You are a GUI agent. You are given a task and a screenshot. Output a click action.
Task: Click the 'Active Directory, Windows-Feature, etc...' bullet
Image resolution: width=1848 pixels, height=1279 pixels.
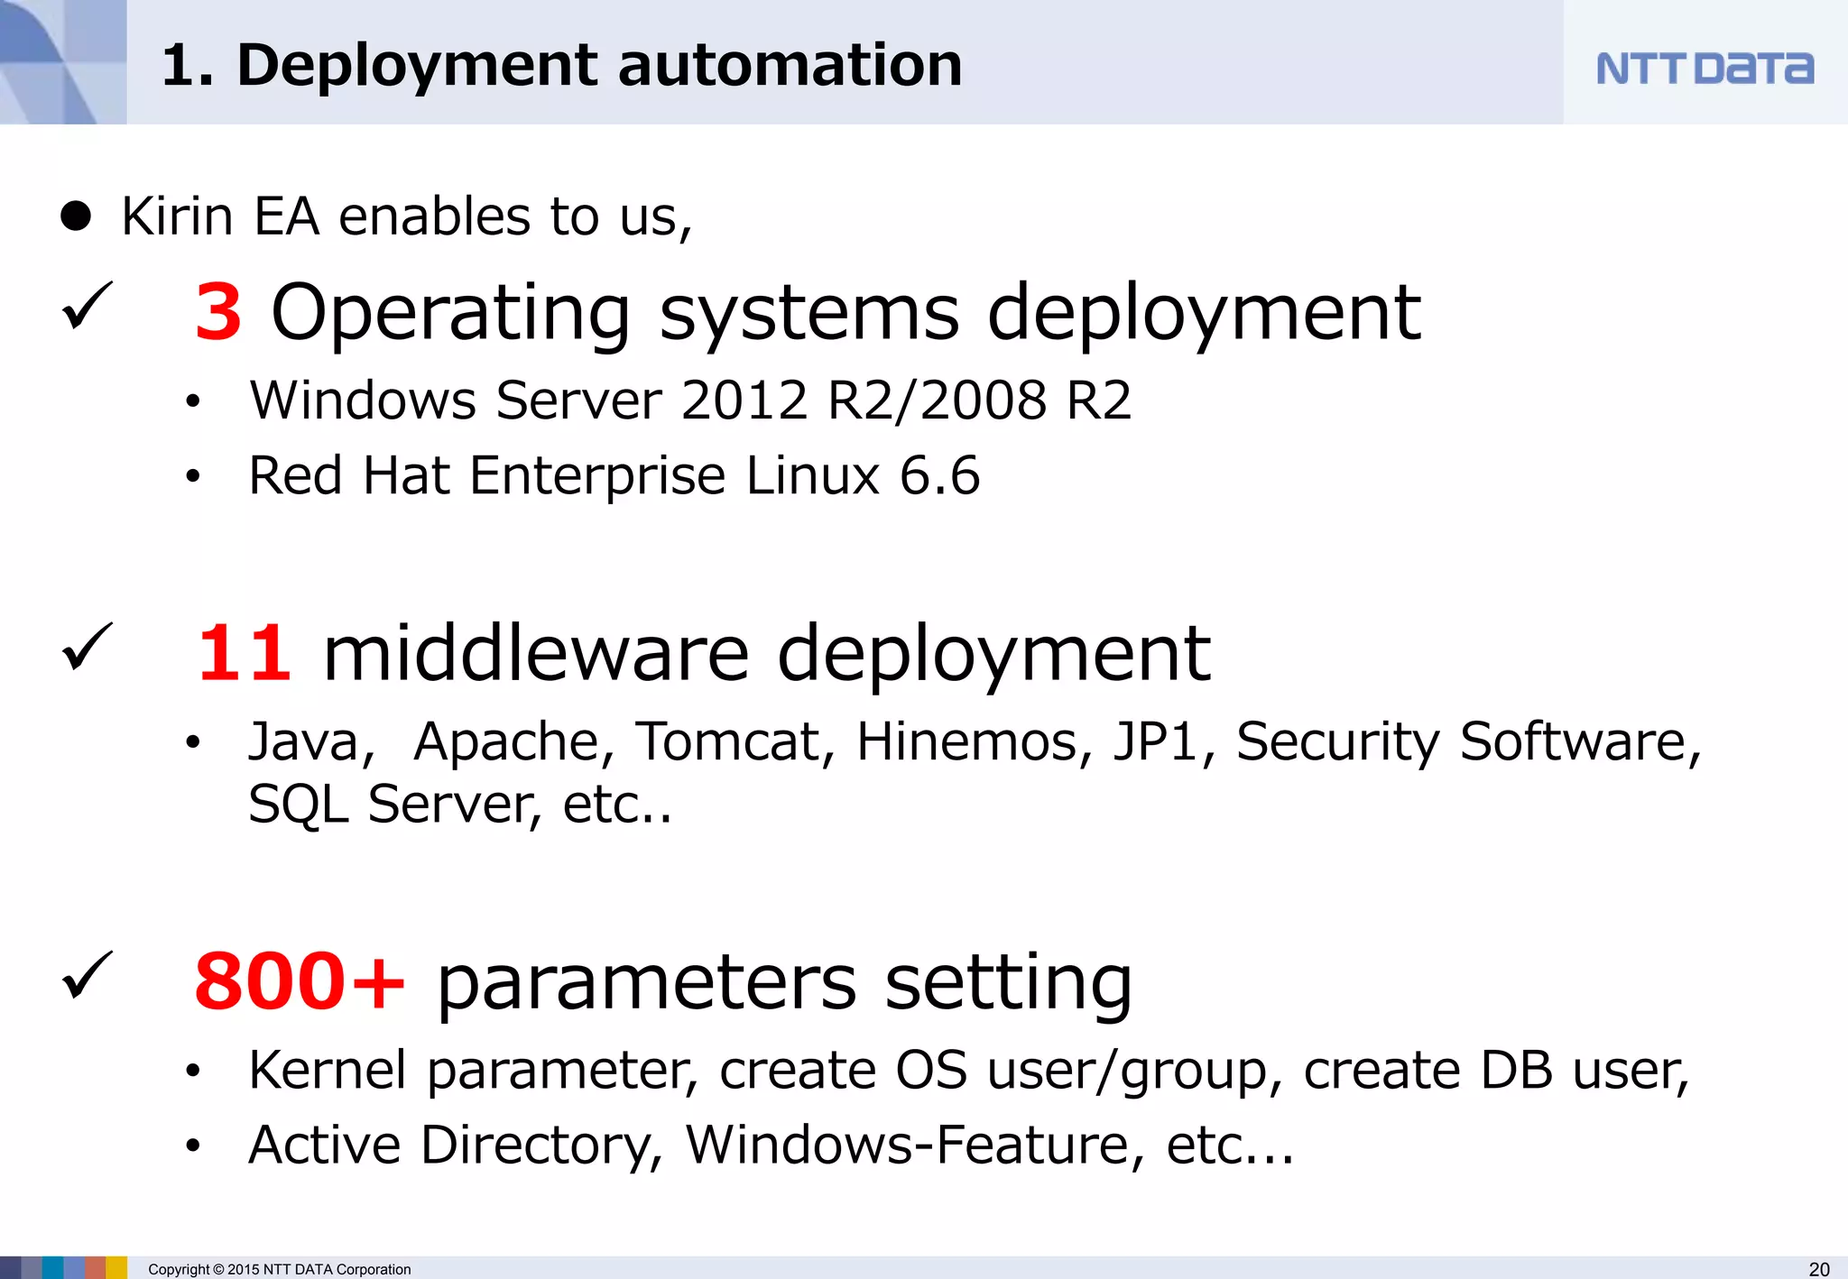tap(772, 1146)
